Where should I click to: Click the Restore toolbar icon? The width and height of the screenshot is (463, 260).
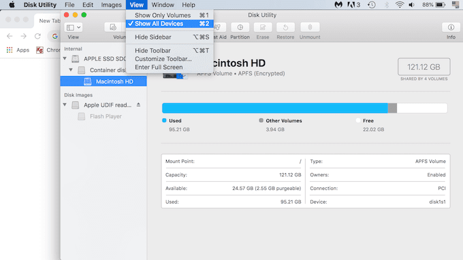[285, 27]
